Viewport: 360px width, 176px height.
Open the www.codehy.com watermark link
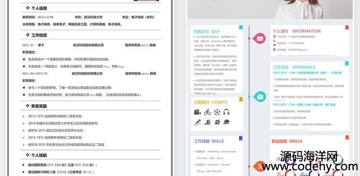click(x=310, y=166)
